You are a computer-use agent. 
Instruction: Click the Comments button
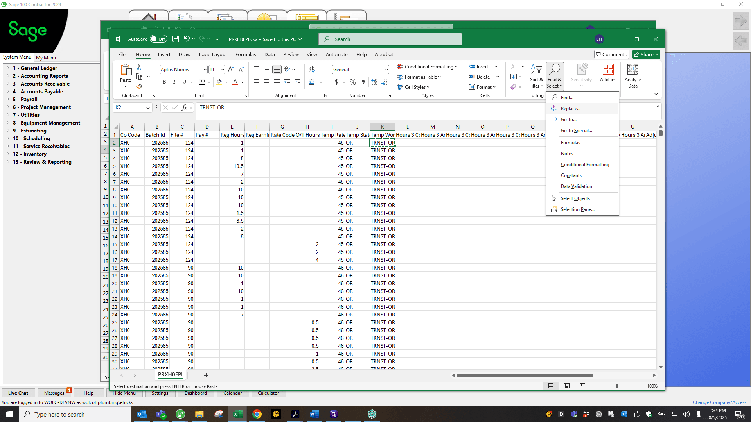[611, 55]
